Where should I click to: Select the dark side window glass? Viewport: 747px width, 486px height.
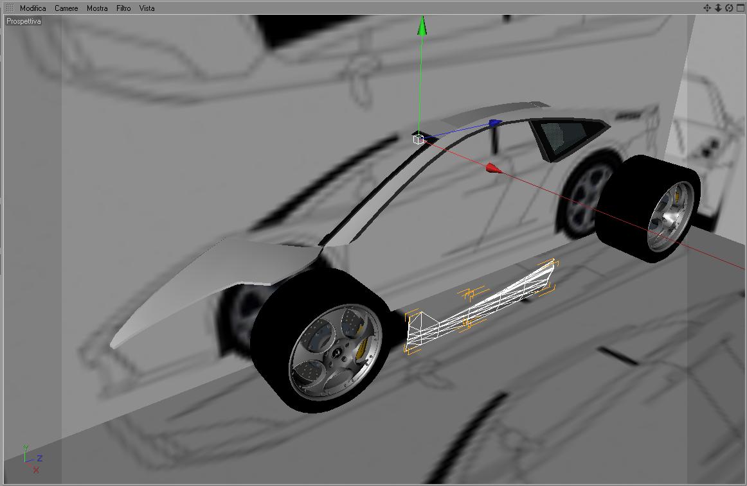click(567, 137)
